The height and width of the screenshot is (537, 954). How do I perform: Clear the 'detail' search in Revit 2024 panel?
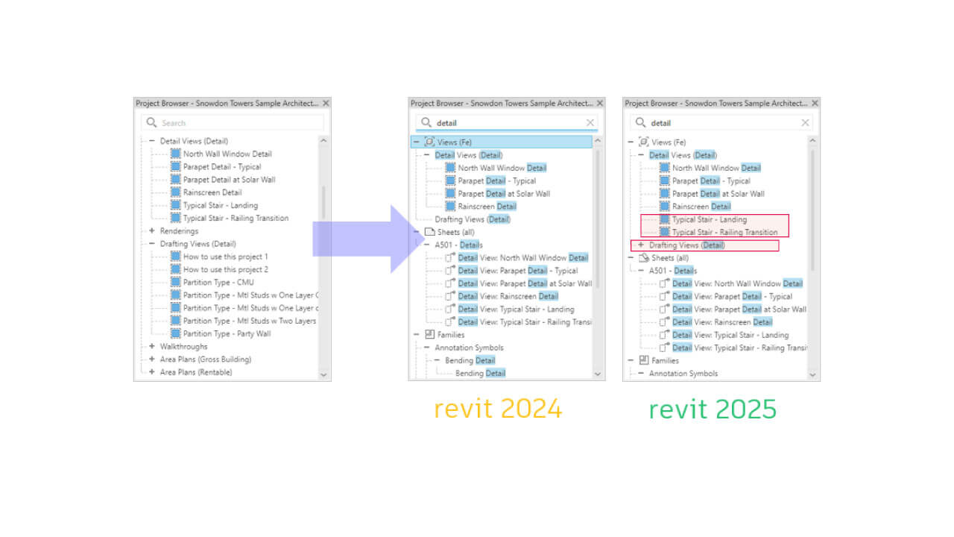point(590,123)
